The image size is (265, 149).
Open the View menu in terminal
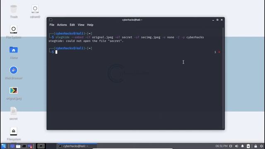point(81,25)
